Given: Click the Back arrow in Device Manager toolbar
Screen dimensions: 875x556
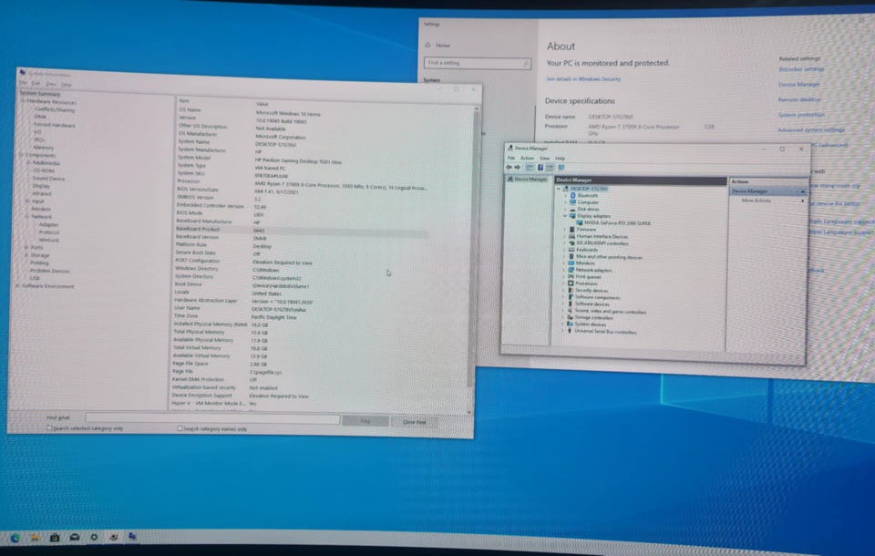Looking at the screenshot, I should [509, 168].
